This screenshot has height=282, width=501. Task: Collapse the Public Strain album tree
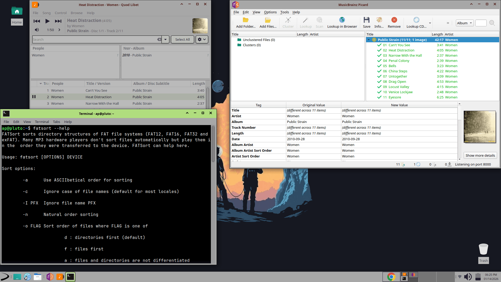click(369, 40)
